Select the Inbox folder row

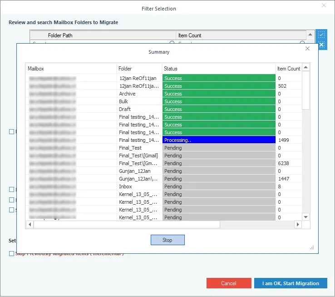click(164, 186)
